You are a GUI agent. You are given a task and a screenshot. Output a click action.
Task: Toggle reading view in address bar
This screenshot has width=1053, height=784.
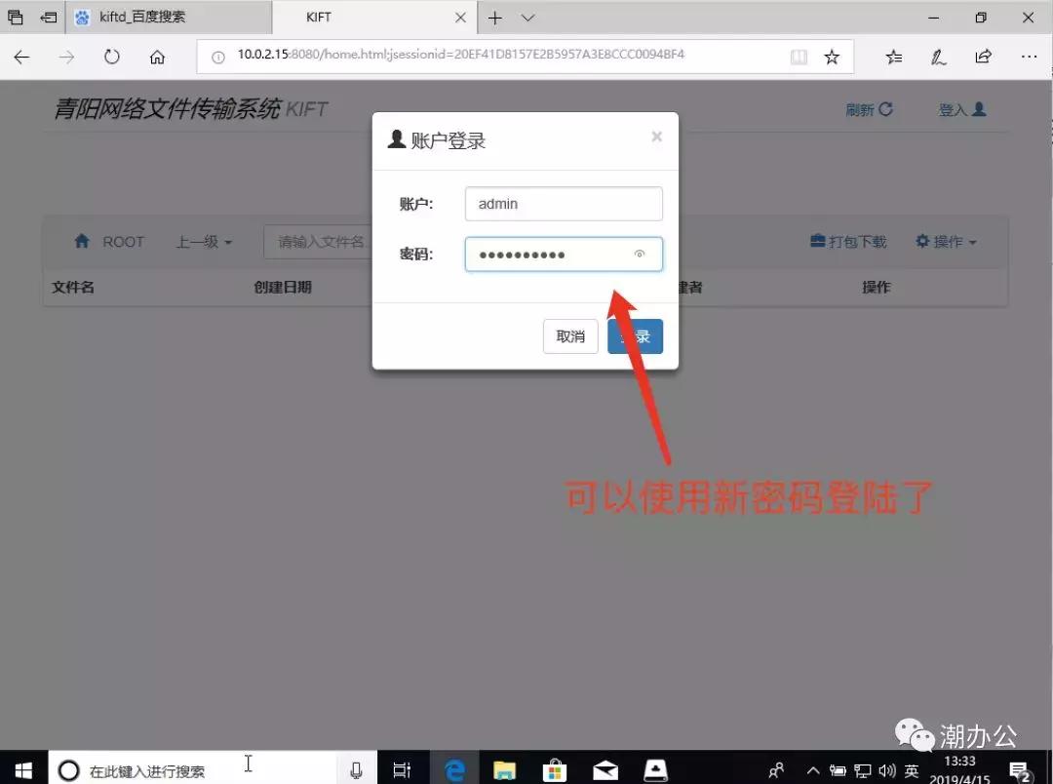[x=799, y=57]
